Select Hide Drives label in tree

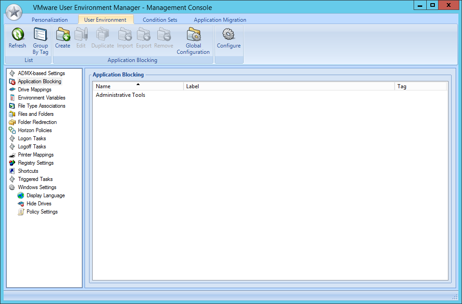point(39,204)
